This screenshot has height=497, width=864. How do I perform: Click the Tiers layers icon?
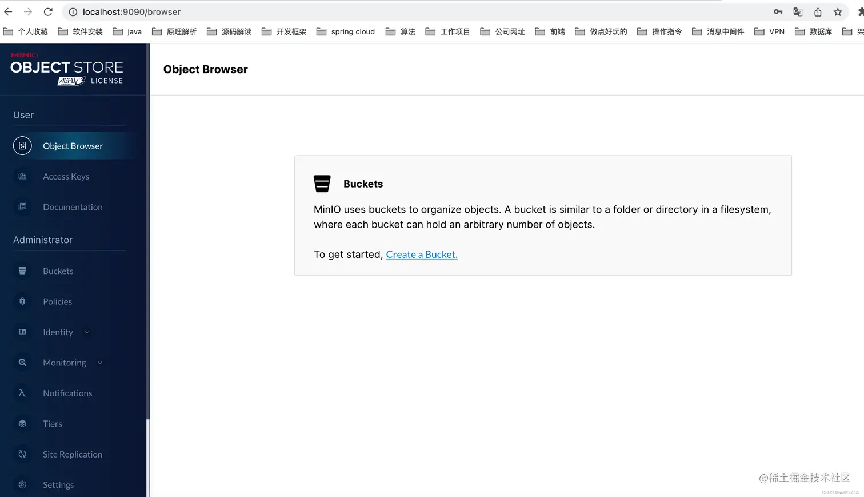pyautogui.click(x=22, y=424)
